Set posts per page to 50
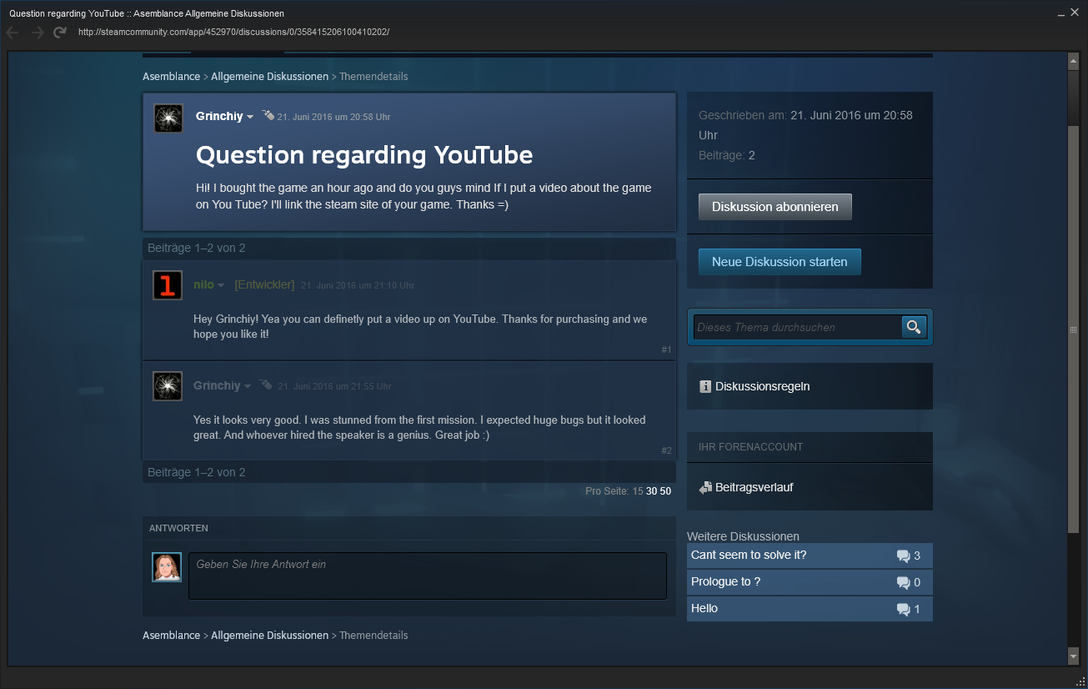The image size is (1088, 689). [x=665, y=491]
